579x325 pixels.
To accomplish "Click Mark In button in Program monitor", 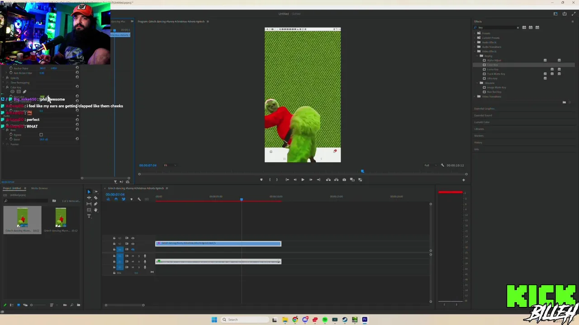I will pyautogui.click(x=270, y=180).
